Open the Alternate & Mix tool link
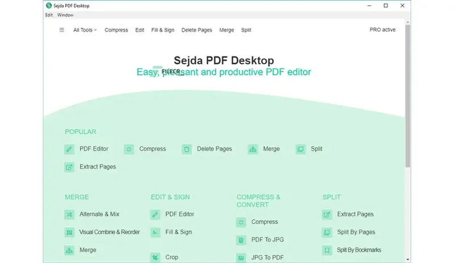The width and height of the screenshot is (454, 263). click(x=99, y=214)
